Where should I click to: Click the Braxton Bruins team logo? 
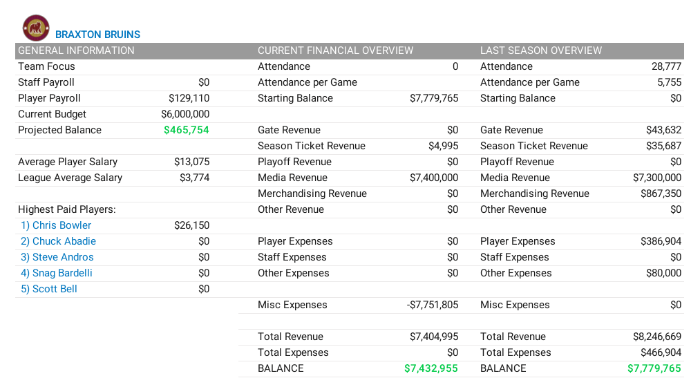tap(36, 28)
